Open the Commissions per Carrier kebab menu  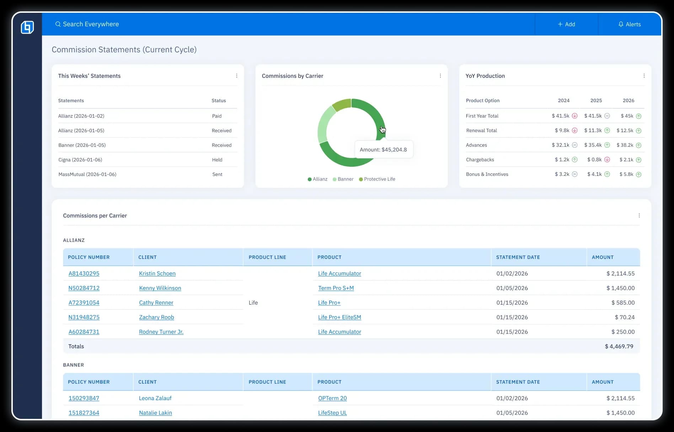click(639, 216)
